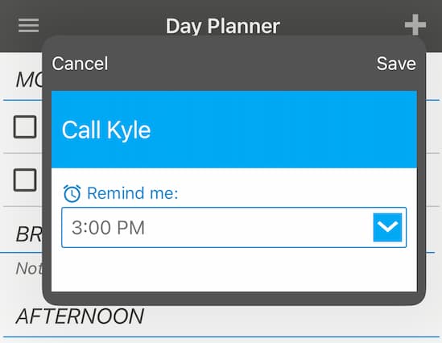The height and width of the screenshot is (343, 442).
Task: Check the first task checkbox
Action: (25, 127)
